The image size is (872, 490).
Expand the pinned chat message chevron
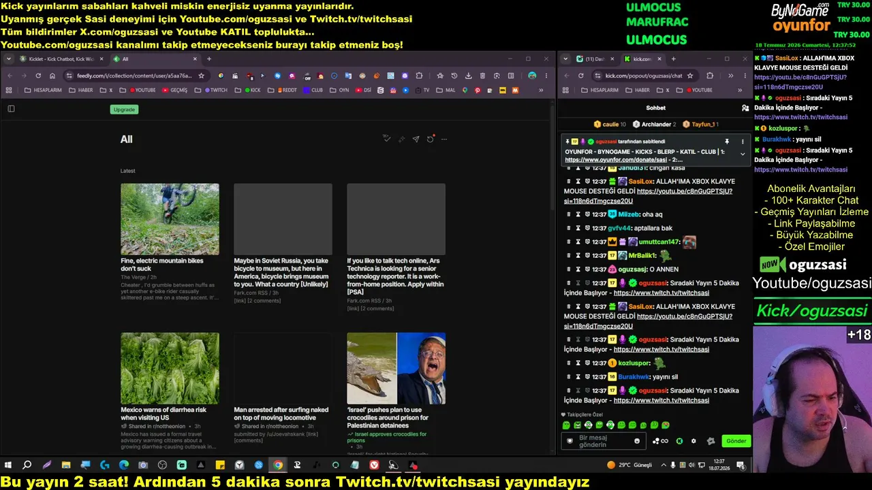pos(743,154)
